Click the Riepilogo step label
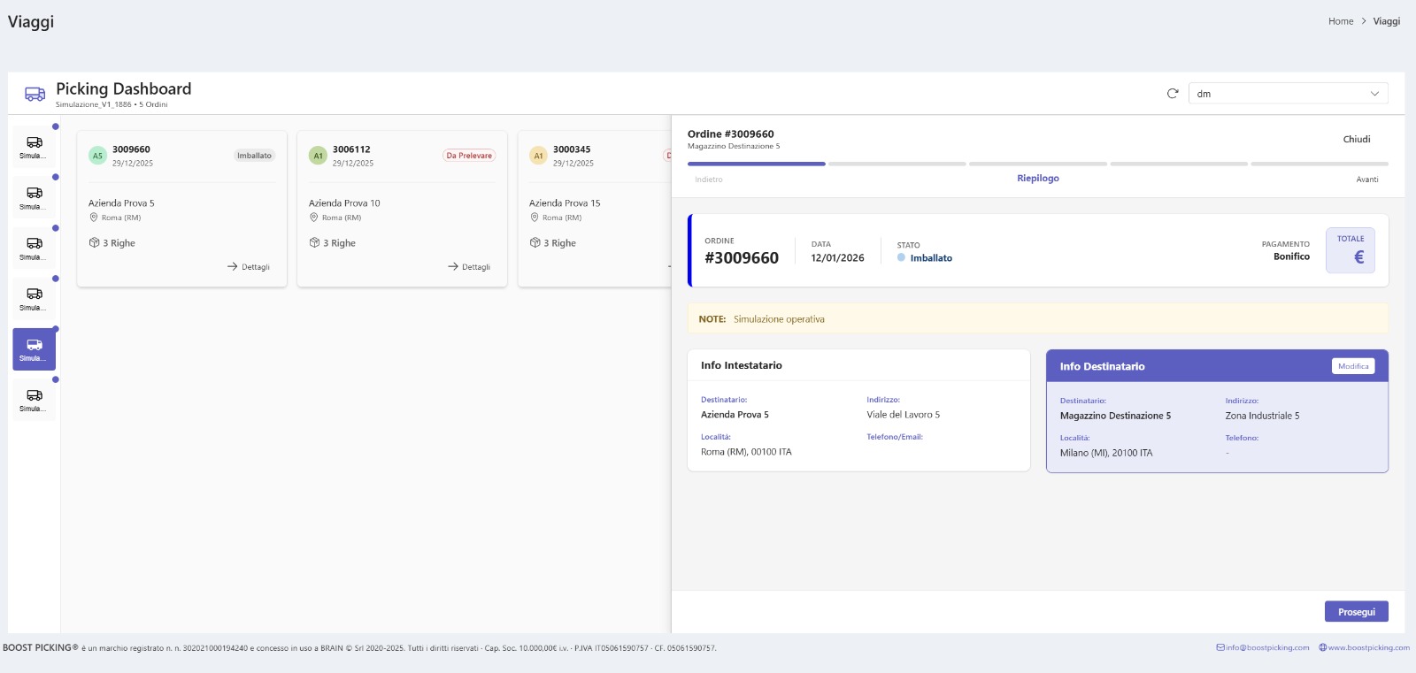 click(x=1037, y=179)
